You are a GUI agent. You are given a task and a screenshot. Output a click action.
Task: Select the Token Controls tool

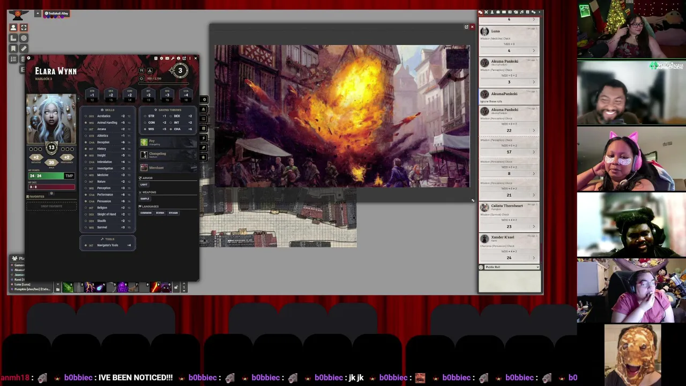click(x=13, y=27)
